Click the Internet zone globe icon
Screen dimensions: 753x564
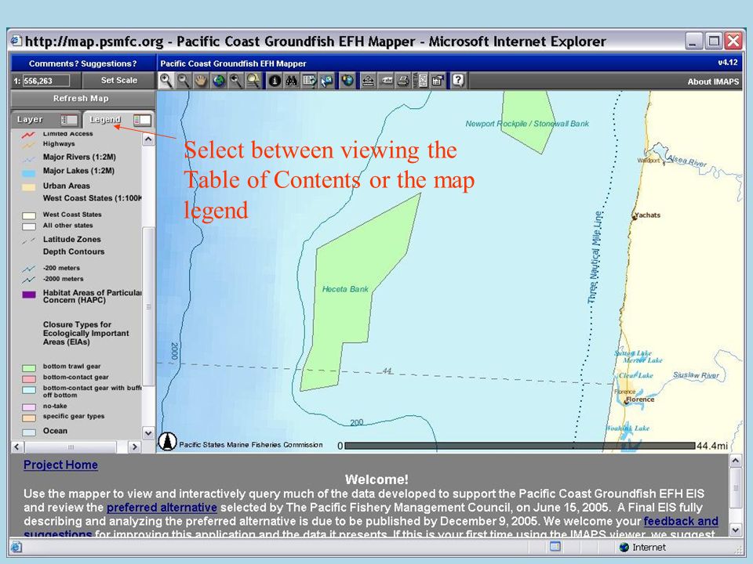[x=624, y=548]
